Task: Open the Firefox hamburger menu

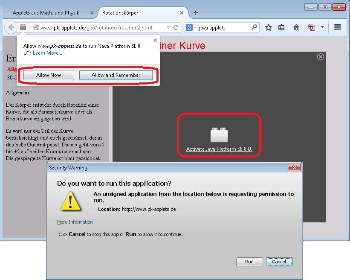Action: coord(338,27)
